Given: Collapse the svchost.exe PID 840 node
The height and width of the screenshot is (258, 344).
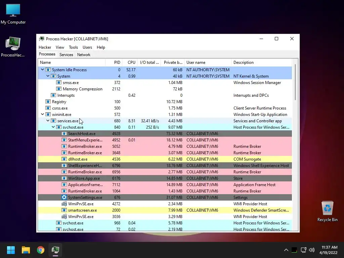Looking at the screenshot, I should [x=53, y=127].
